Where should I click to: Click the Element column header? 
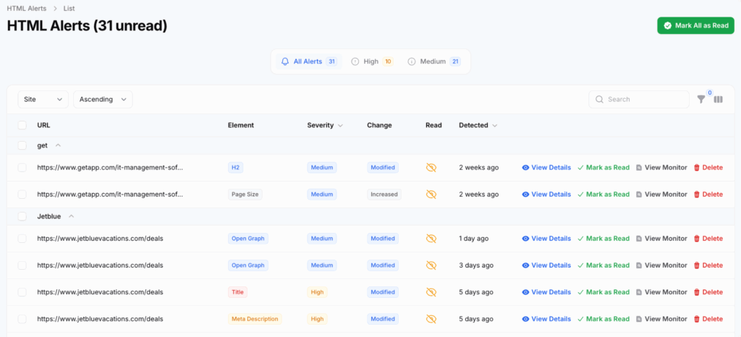(241, 126)
